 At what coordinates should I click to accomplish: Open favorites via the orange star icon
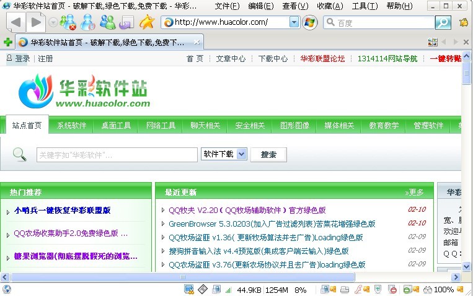pos(146,22)
